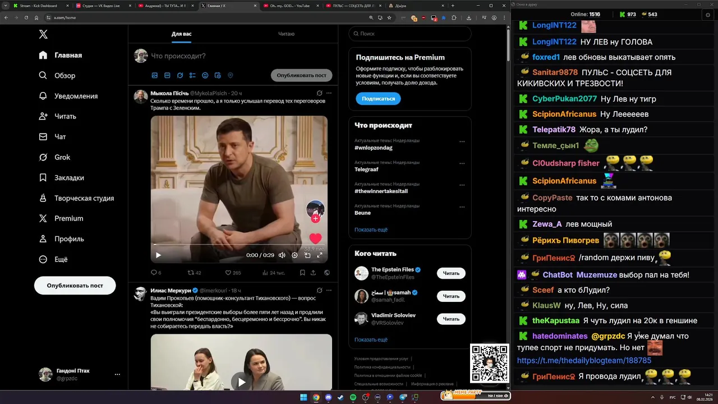This screenshot has width=718, height=404.
Task: Open Windows Start menu
Action: [303, 397]
